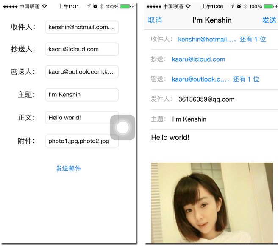Focus the 抄送人 field with kaoru@icloud.com
The image size is (278, 246).
[x=82, y=49]
